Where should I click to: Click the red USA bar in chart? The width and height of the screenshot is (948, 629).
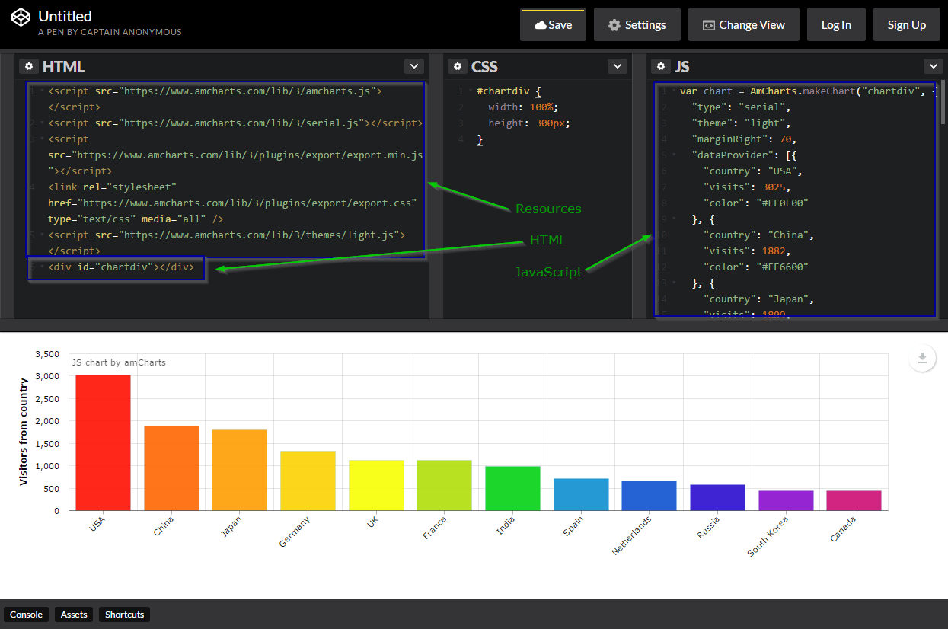[103, 442]
